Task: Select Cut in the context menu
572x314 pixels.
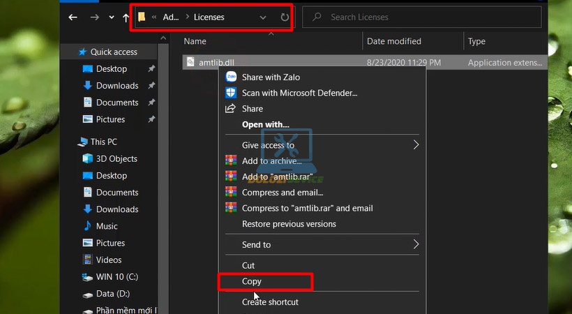Action: coord(248,265)
